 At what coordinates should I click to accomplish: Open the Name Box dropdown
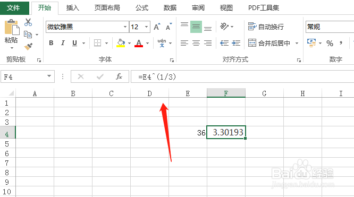(x=49, y=76)
